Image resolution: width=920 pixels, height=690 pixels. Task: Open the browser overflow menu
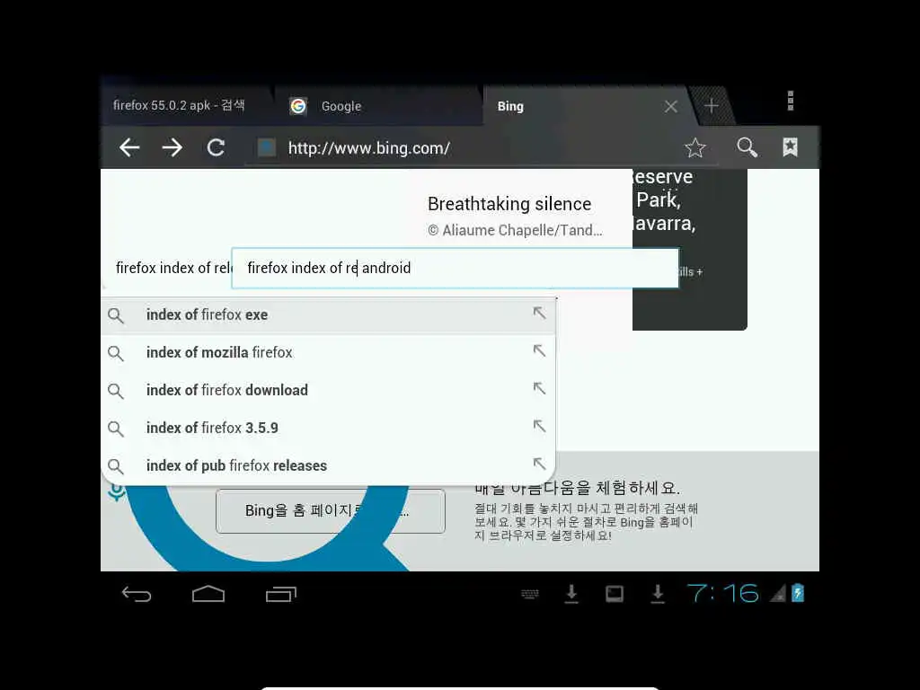(791, 101)
